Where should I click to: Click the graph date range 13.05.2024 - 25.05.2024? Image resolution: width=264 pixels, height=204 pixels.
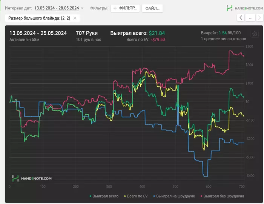point(38,33)
